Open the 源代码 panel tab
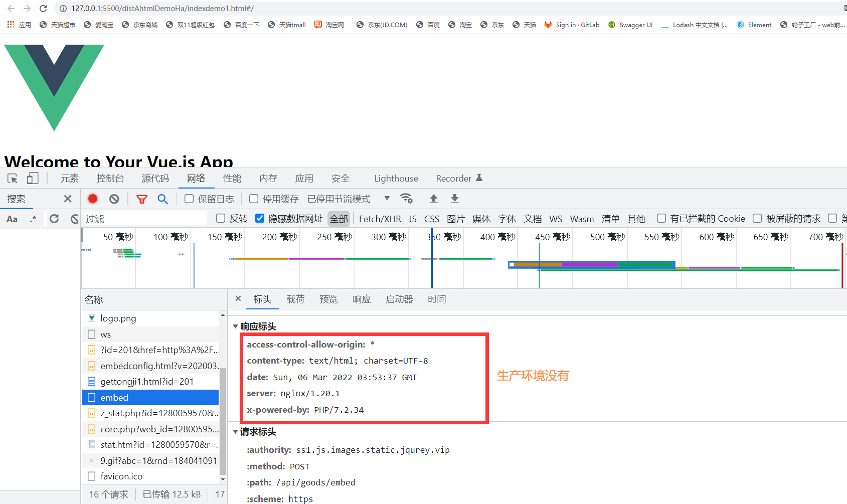 155,179
